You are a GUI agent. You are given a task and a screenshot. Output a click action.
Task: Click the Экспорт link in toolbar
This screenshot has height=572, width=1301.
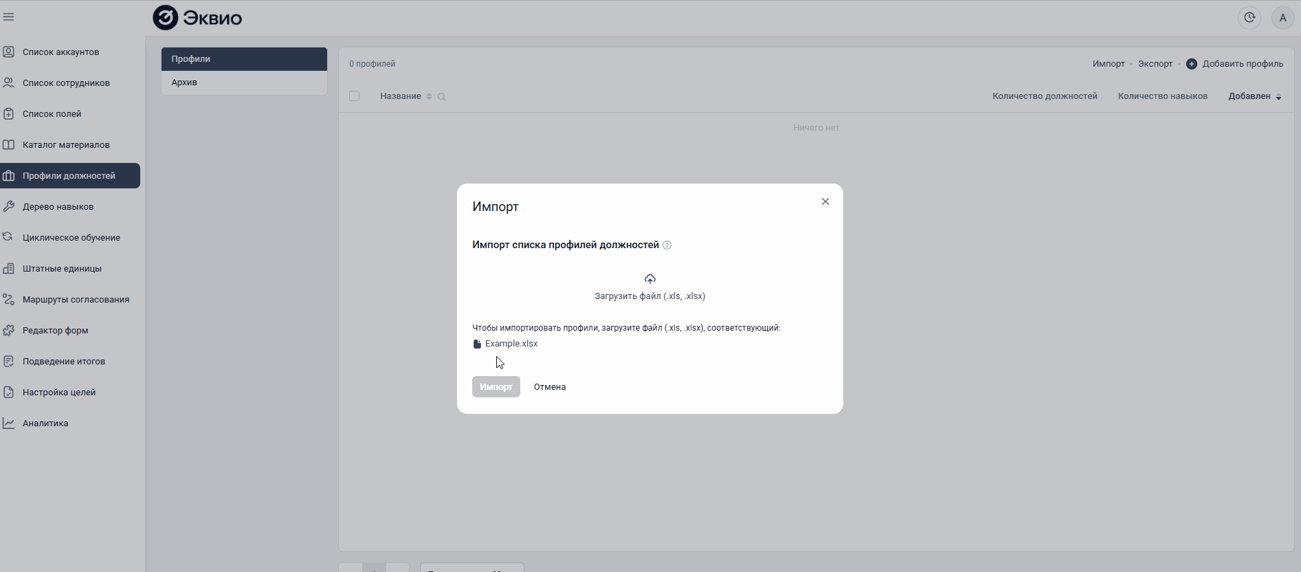tap(1155, 64)
